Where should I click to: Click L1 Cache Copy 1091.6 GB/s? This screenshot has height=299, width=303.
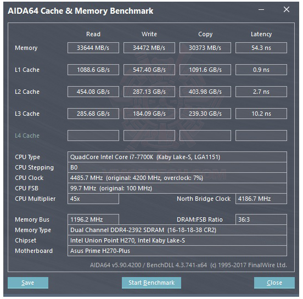[x=205, y=70]
